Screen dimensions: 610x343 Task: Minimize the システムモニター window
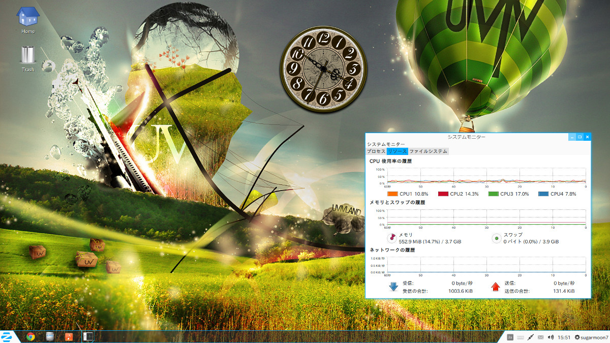(x=572, y=137)
